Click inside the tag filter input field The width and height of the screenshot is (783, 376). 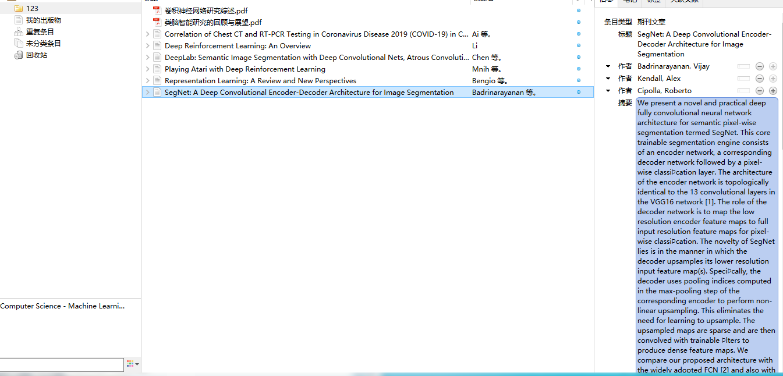click(x=61, y=364)
